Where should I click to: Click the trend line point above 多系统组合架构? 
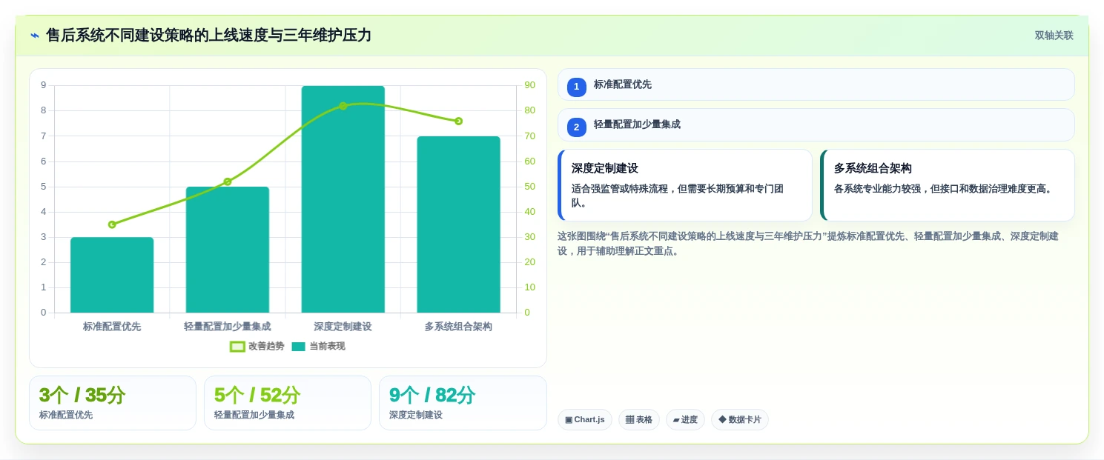(x=459, y=121)
